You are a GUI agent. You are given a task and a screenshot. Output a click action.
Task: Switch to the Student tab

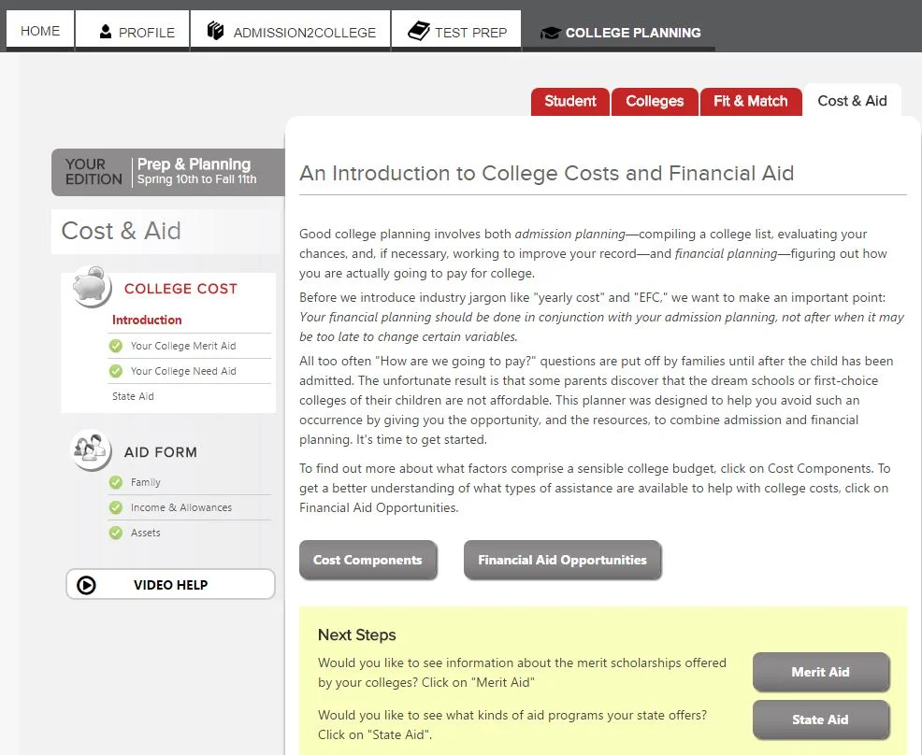click(569, 102)
